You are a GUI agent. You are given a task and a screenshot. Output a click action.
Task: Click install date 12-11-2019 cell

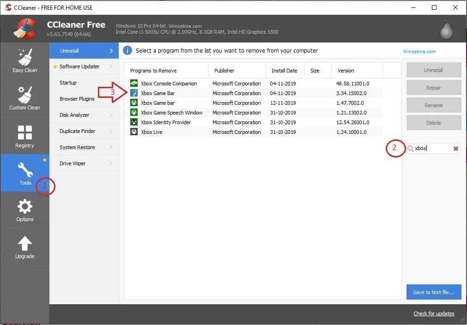pos(283,103)
